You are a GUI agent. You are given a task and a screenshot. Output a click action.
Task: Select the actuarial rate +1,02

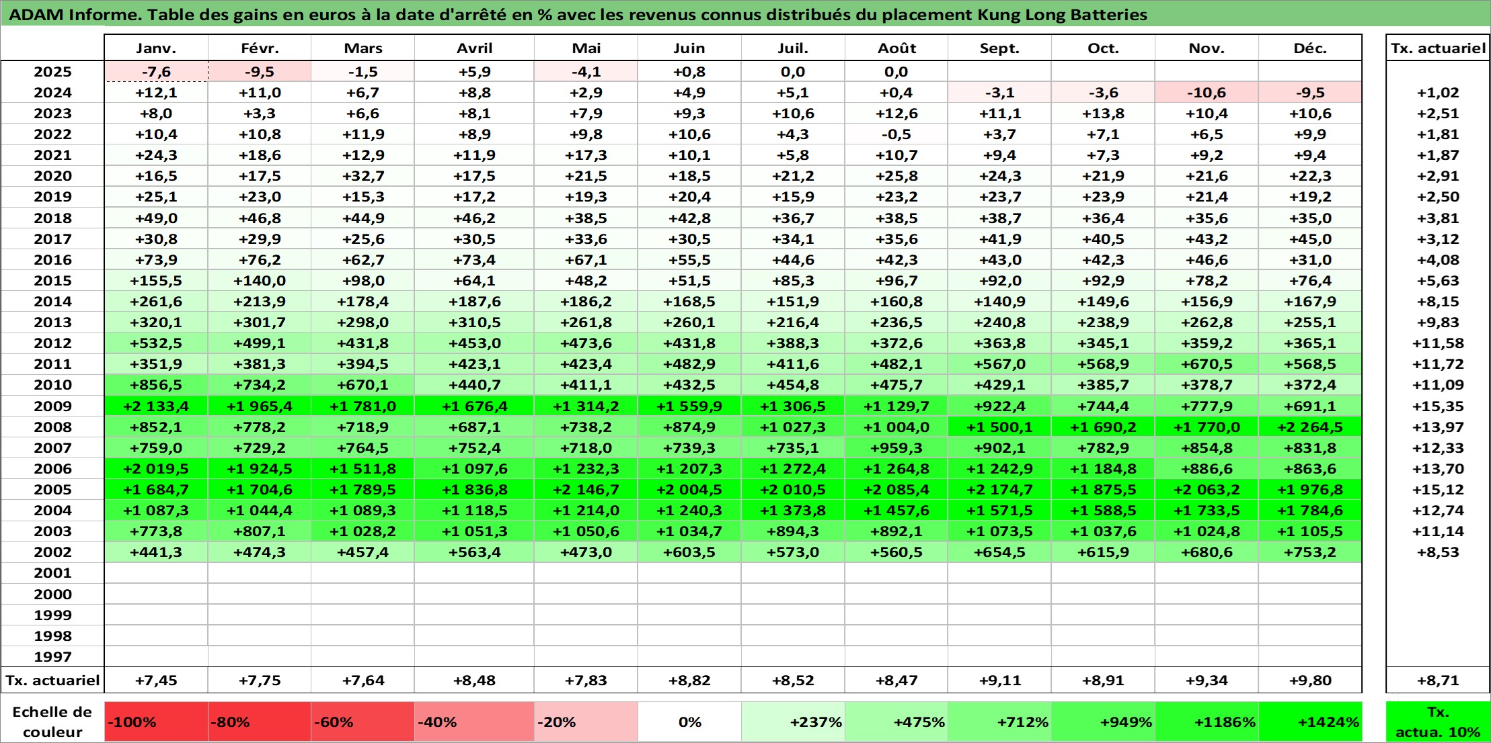click(x=1438, y=92)
